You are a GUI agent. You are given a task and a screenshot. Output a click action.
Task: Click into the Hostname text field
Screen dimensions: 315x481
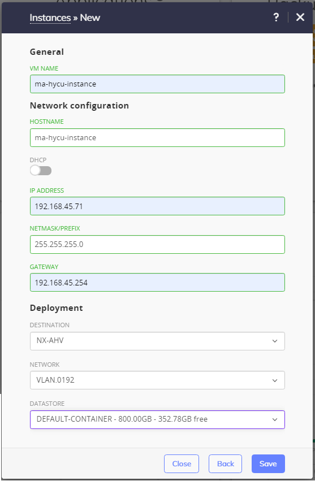[x=157, y=137]
